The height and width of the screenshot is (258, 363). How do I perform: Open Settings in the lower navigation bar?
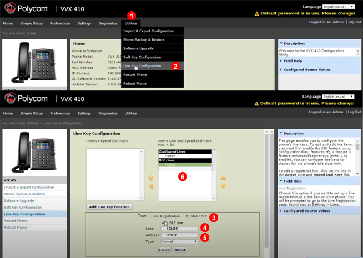(84, 113)
